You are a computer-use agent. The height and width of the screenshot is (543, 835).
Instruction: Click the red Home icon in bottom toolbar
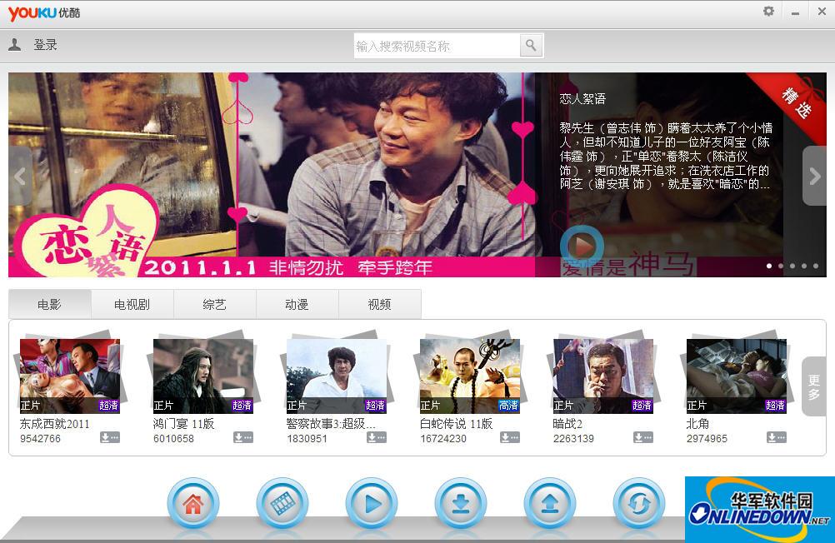[x=193, y=504]
